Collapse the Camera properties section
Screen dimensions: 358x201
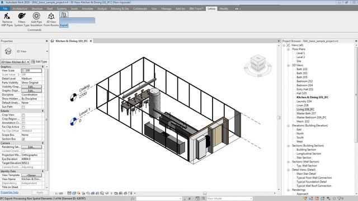pos(43,143)
